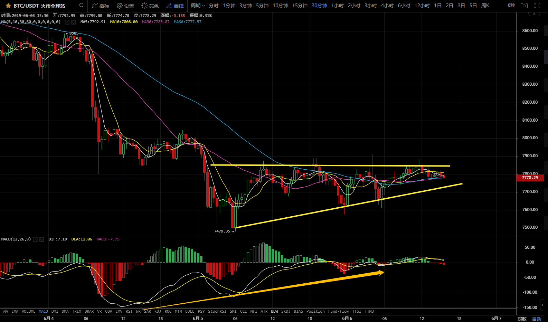Select the 12小时 timeframe
Screen dimensions: 548x322
point(422,6)
